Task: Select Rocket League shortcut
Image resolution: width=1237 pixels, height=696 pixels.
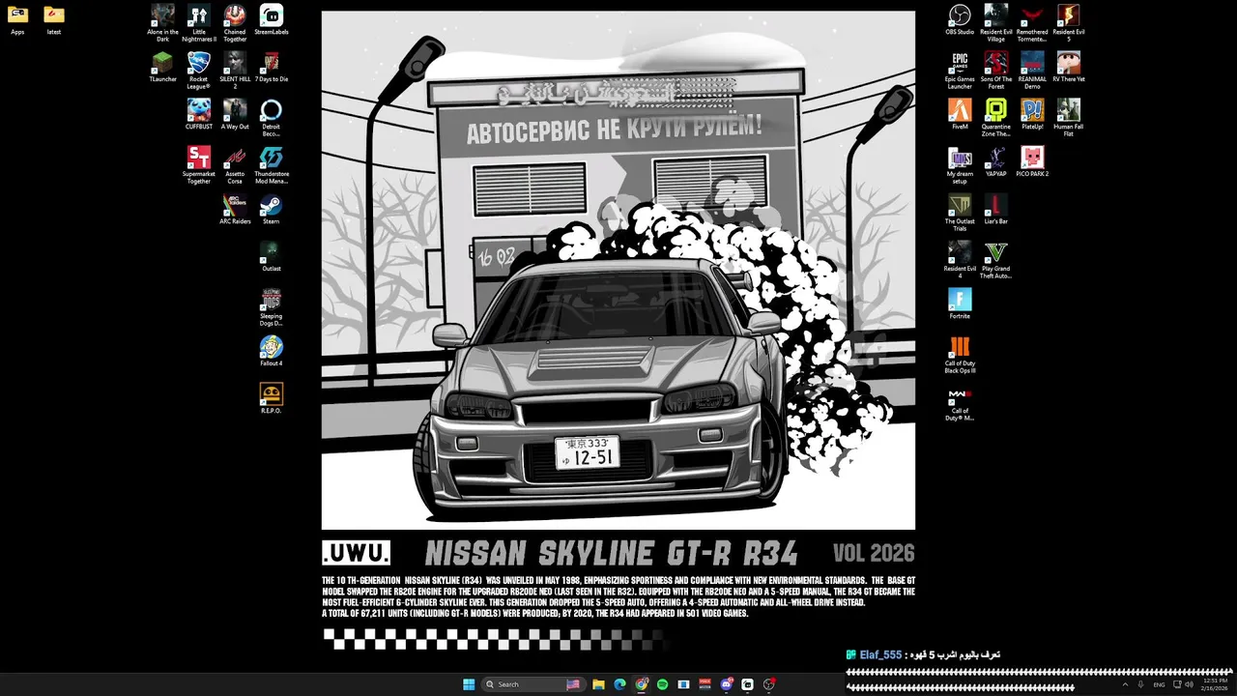Action: tap(199, 70)
